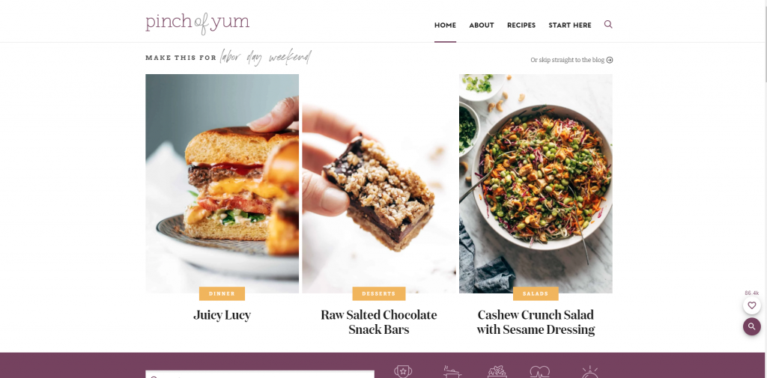Click the round purple floating search button
The image size is (767, 378).
(x=752, y=326)
